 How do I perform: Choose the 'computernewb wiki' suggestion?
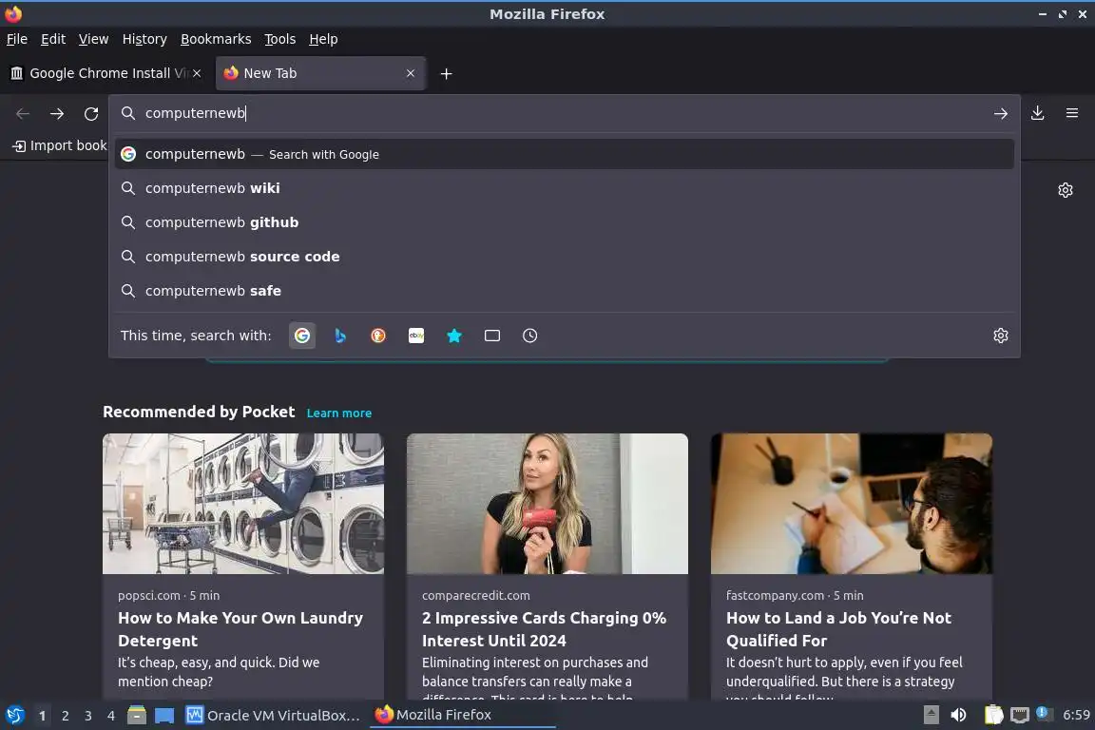coord(565,188)
